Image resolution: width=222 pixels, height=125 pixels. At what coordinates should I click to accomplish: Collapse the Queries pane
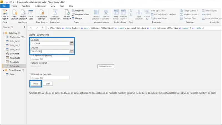pos(24,27)
